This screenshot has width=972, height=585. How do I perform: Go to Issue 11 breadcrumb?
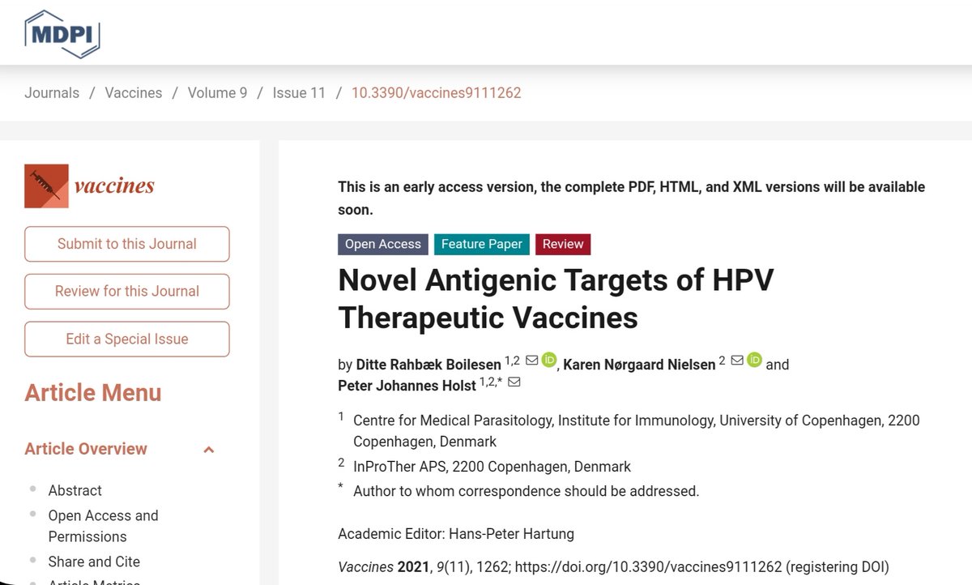(x=299, y=93)
